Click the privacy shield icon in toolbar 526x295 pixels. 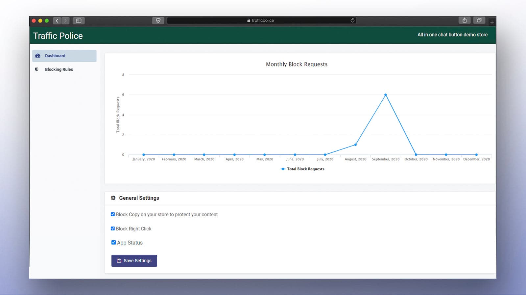point(158,21)
